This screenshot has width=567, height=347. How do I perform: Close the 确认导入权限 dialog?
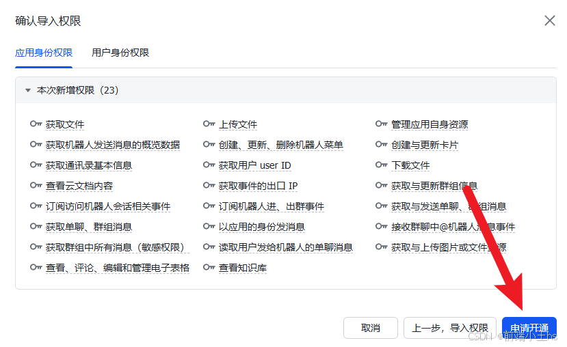[x=550, y=20]
